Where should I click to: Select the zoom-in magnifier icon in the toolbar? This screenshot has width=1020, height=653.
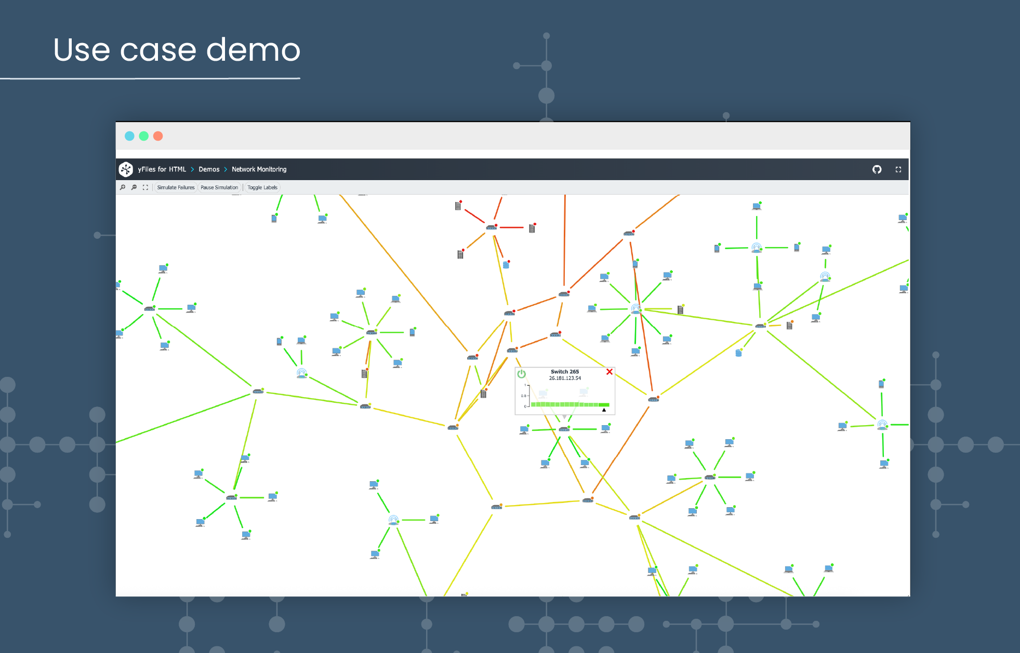coord(123,187)
